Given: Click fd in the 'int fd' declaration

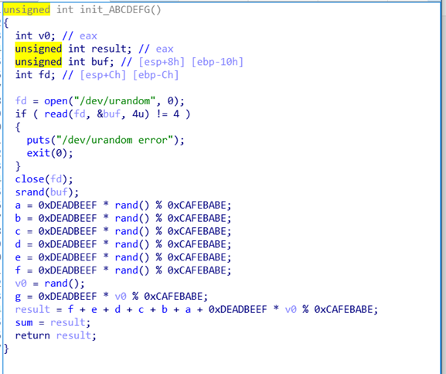Looking at the screenshot, I should click(45, 75).
